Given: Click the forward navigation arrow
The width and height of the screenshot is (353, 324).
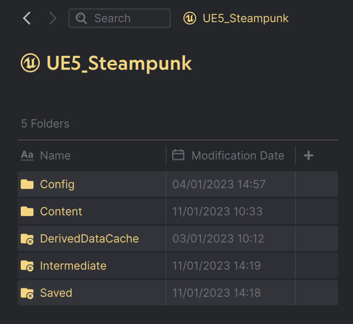Looking at the screenshot, I should coord(52,18).
